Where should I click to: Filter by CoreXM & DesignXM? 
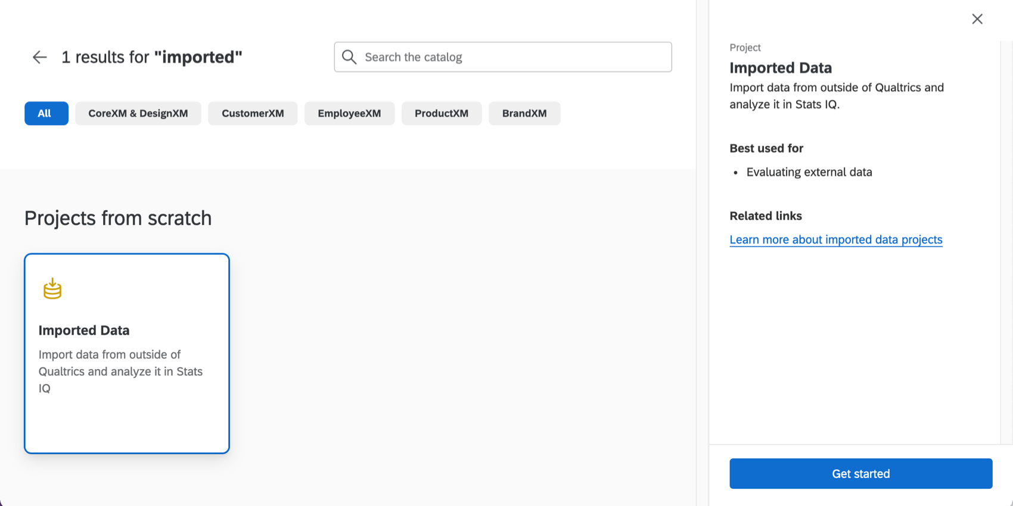[x=138, y=113]
